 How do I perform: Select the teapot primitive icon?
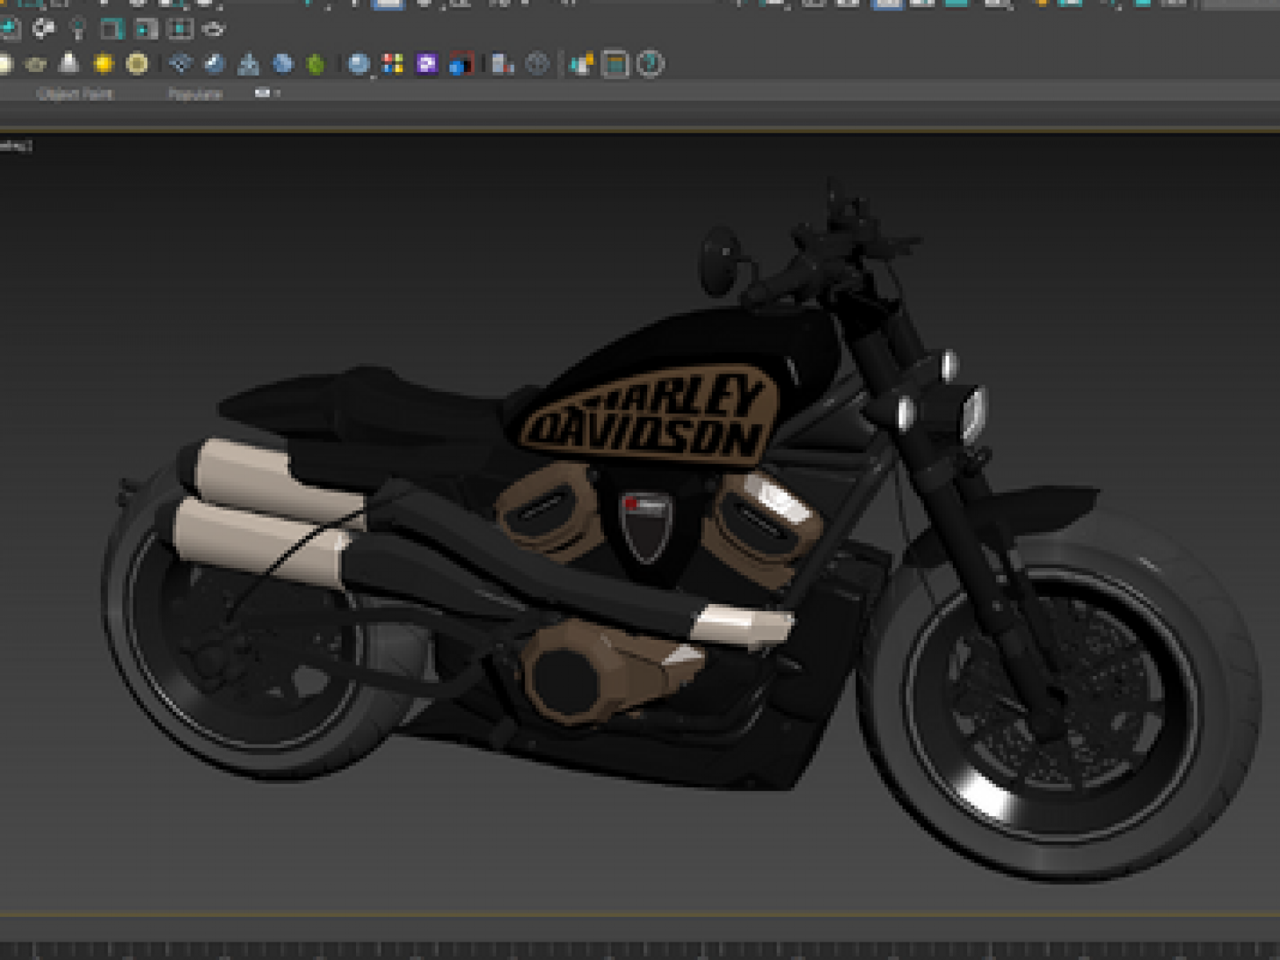coord(36,64)
